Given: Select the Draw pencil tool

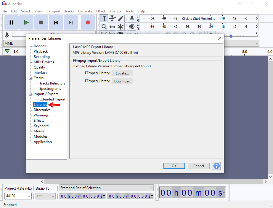Looking at the screenshot, I should [121, 18].
